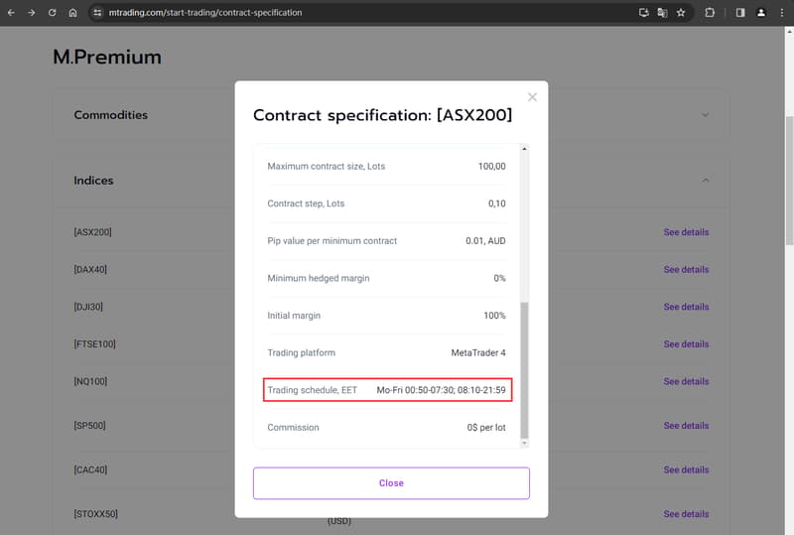This screenshot has height=535, width=794.
Task: See details for NQ100
Action: pyautogui.click(x=686, y=381)
